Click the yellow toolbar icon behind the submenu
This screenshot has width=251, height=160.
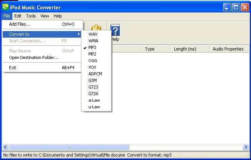(x=96, y=27)
